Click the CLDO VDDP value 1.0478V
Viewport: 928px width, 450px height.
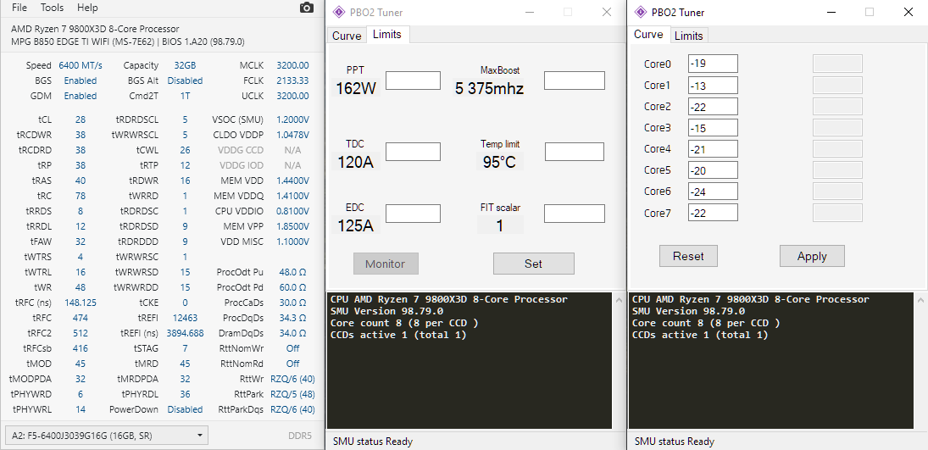coord(292,135)
